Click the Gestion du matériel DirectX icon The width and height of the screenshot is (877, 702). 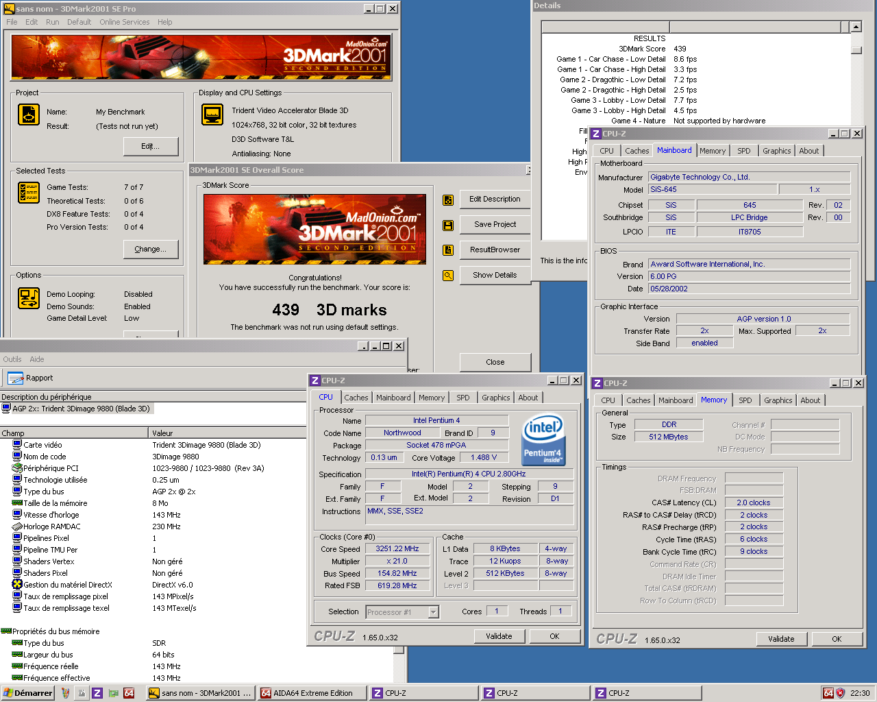pos(17,585)
